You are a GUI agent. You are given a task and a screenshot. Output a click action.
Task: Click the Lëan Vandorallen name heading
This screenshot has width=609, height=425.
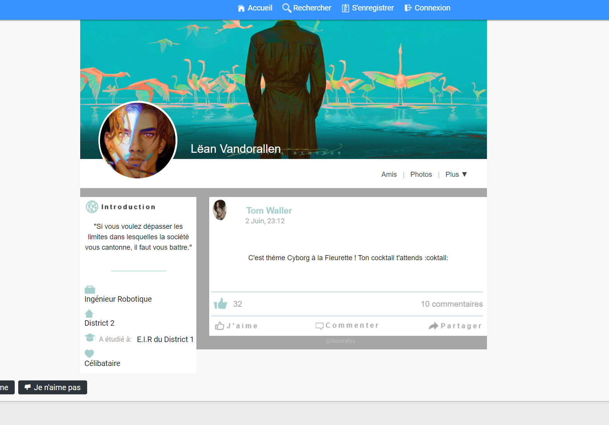[x=236, y=149]
